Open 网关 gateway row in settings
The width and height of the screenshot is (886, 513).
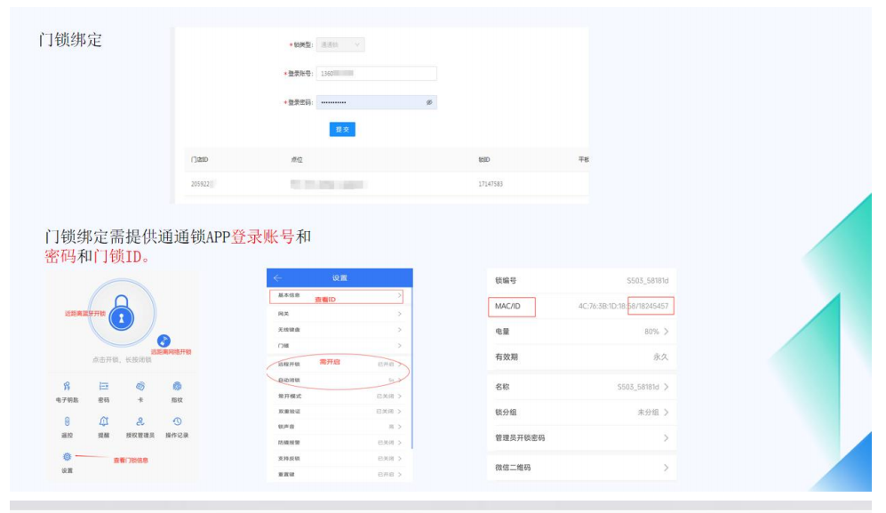click(x=339, y=313)
